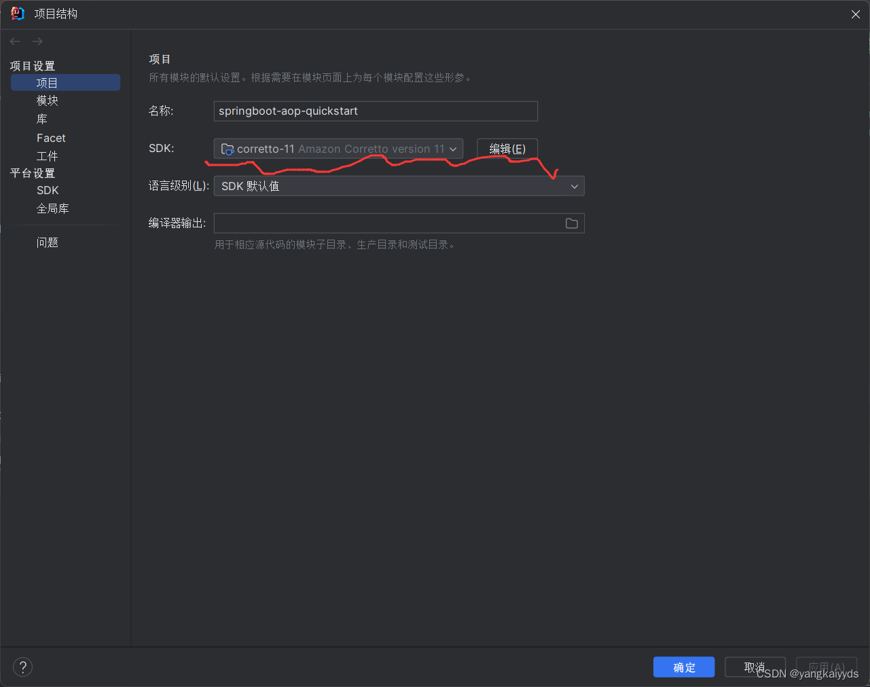Select 模块 in the sidebar

[48, 100]
